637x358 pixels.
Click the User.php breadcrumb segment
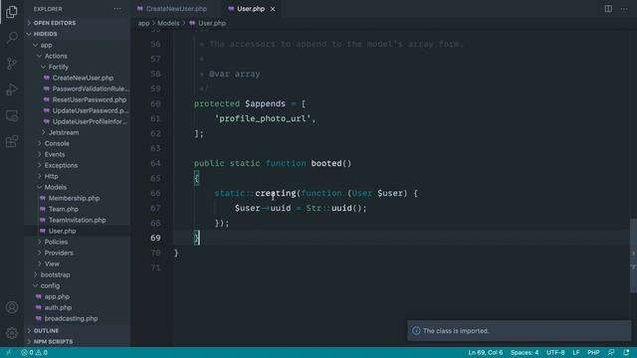(208, 23)
